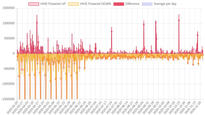Click the peak data point near 2020-09-04
Viewport: 205px width, 115px height.
[144, 25]
